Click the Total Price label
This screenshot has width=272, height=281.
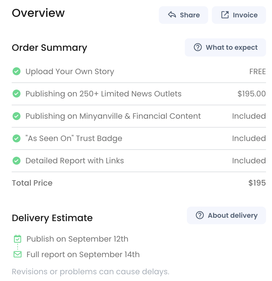tap(32, 183)
